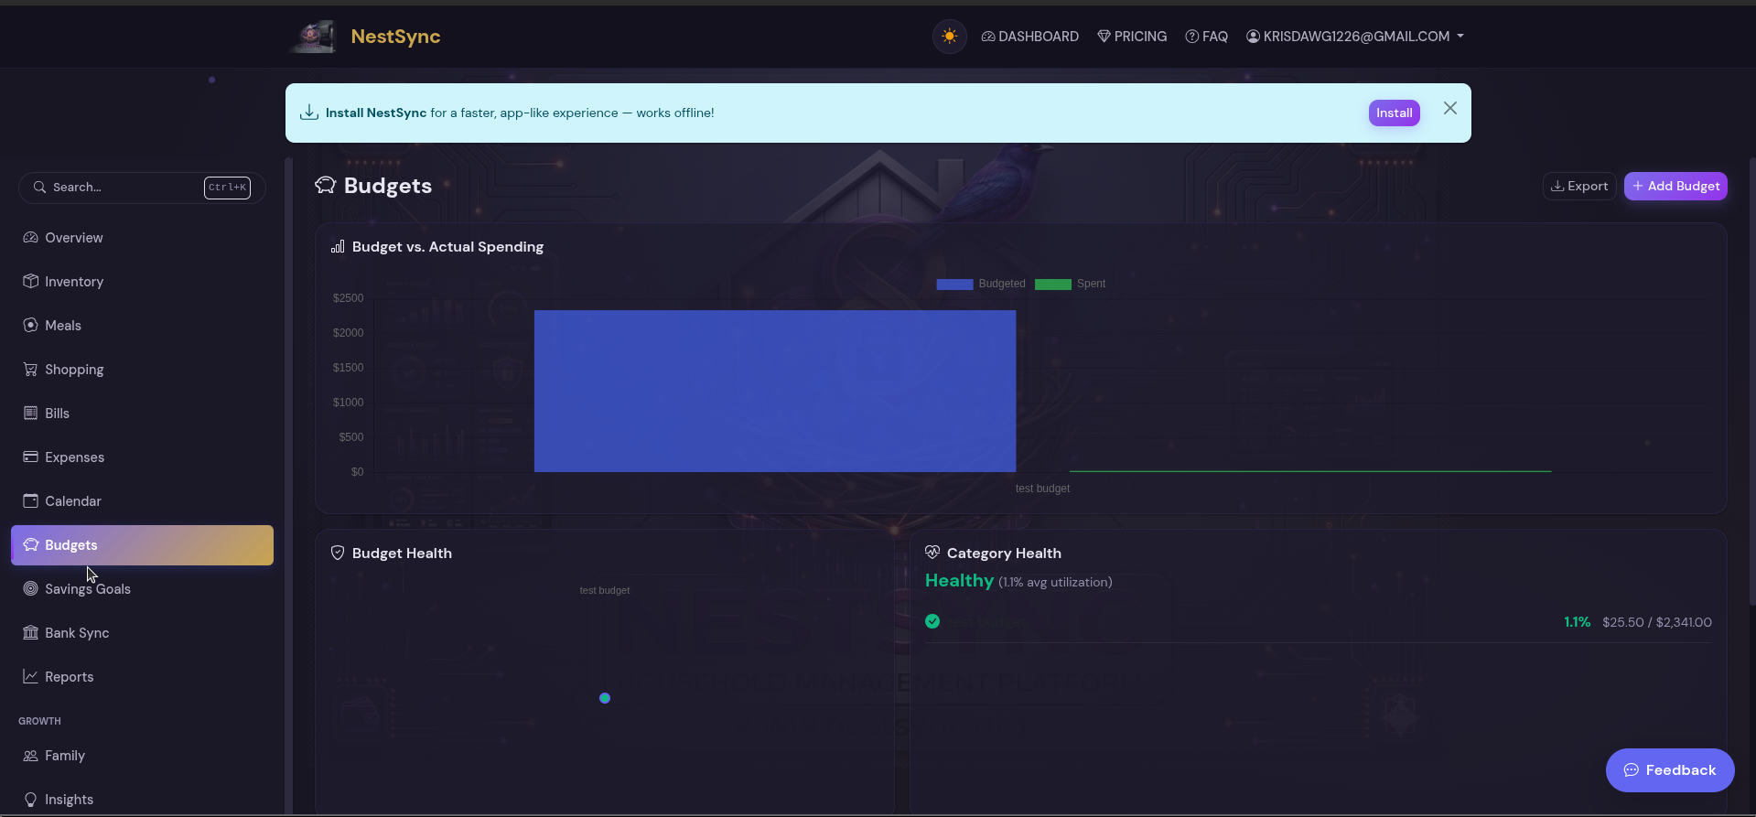Expand the krisdawg1226@gmail.com account dropdown
This screenshot has height=817, width=1756.
[x=1355, y=37]
